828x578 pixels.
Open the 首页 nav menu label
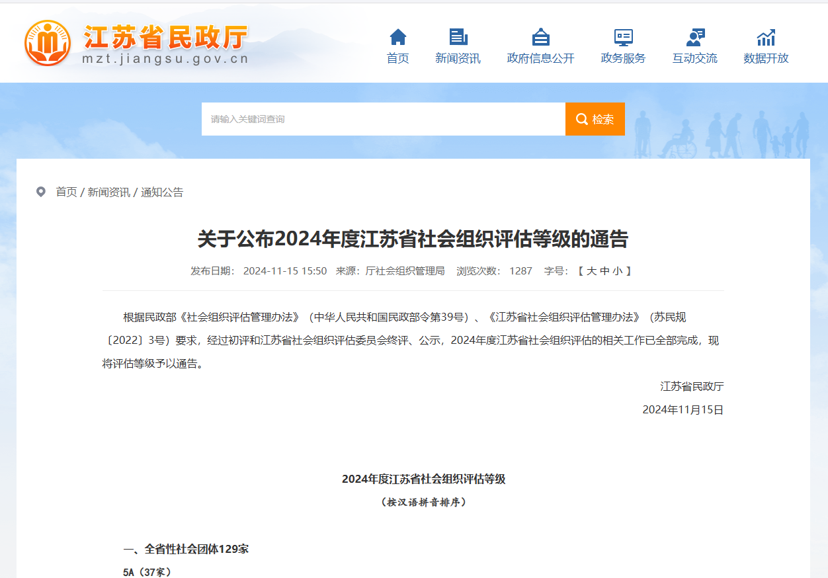pos(397,58)
